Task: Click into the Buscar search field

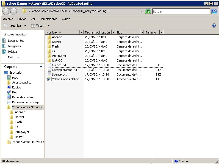Action: [x=181, y=12]
